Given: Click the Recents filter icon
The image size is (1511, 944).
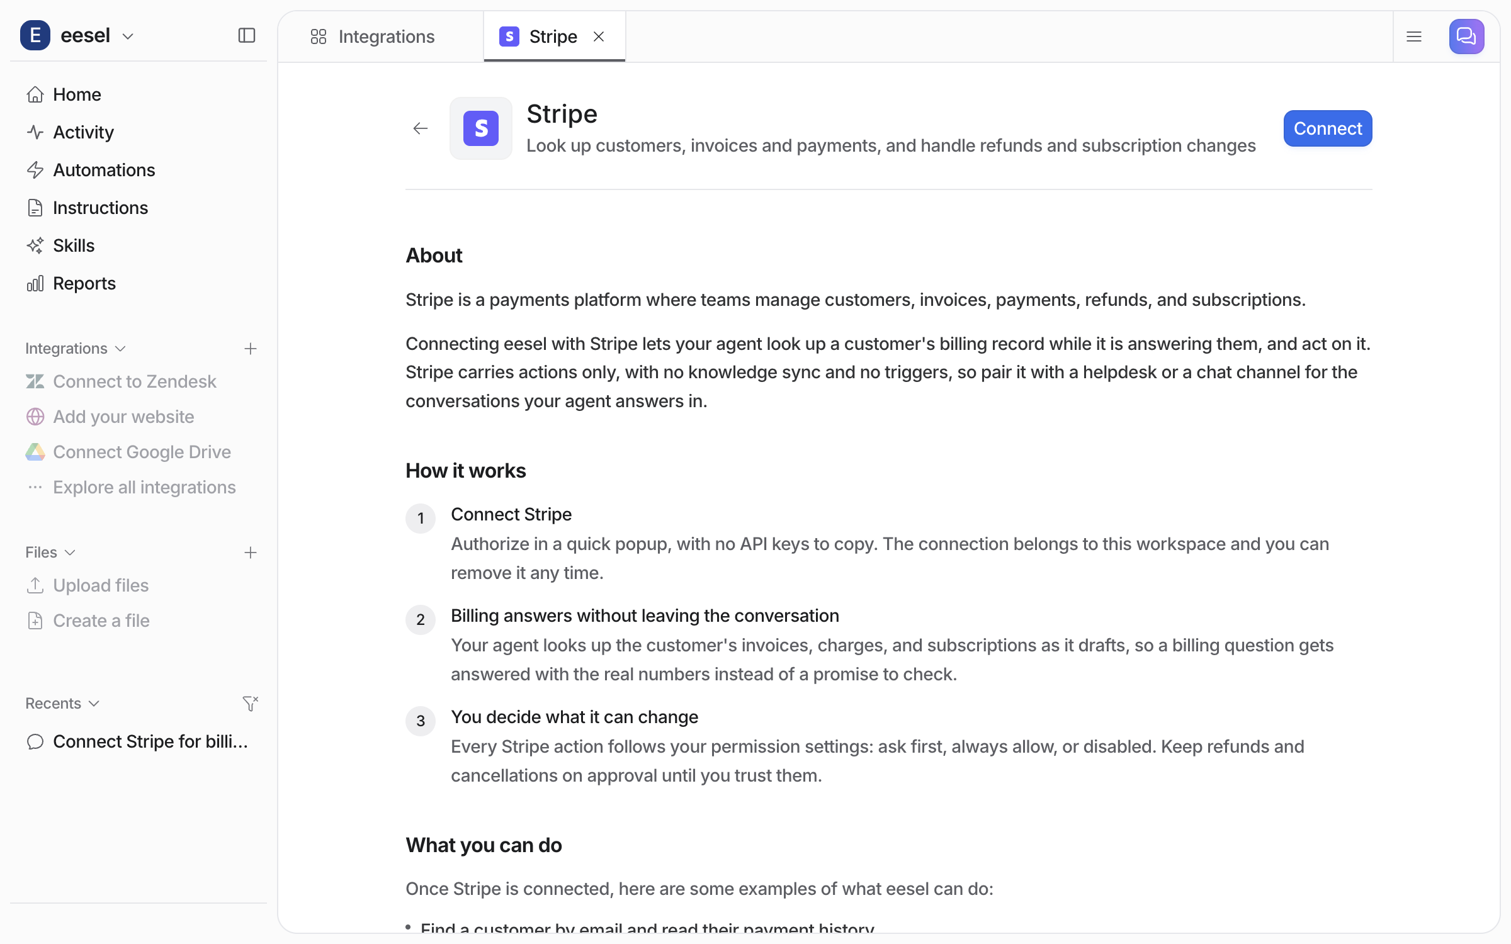Looking at the screenshot, I should point(251,704).
